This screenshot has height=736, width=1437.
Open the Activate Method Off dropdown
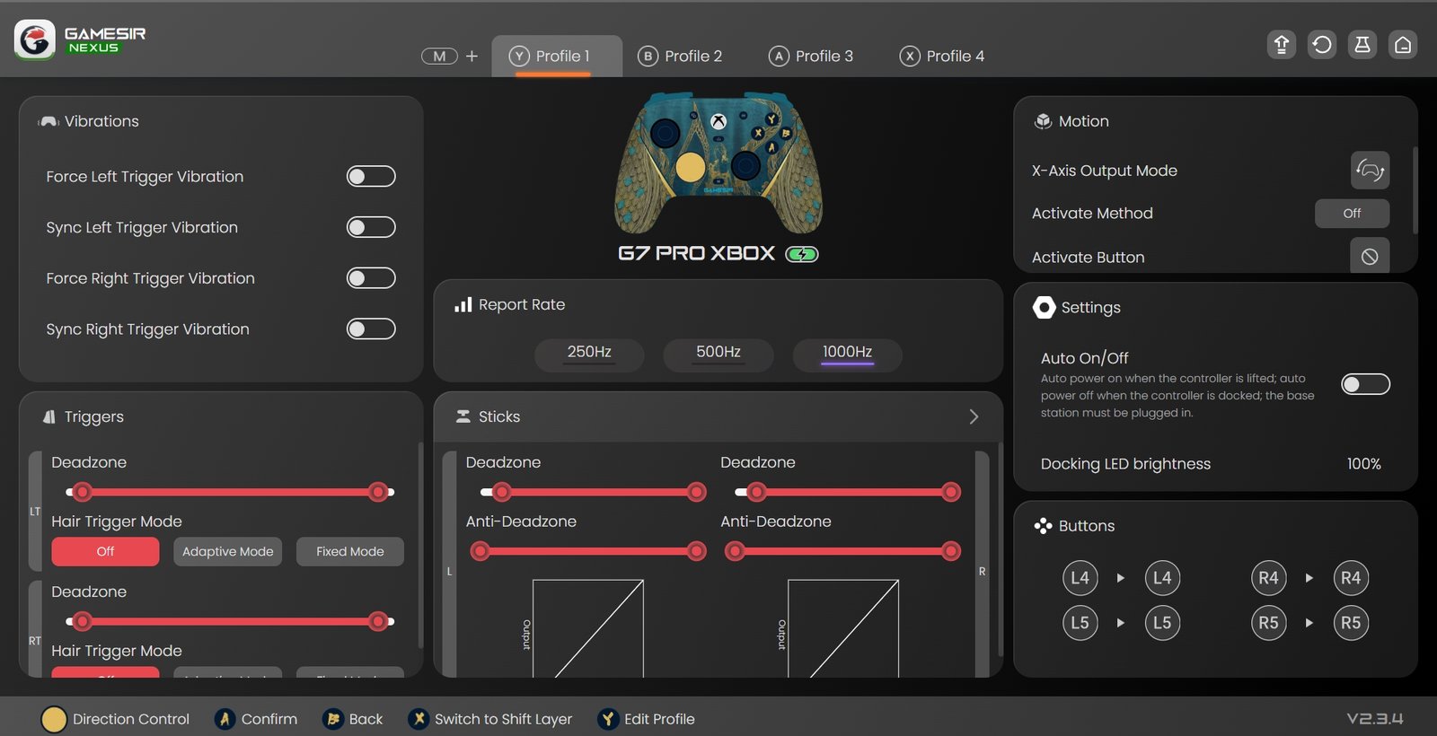(x=1352, y=214)
